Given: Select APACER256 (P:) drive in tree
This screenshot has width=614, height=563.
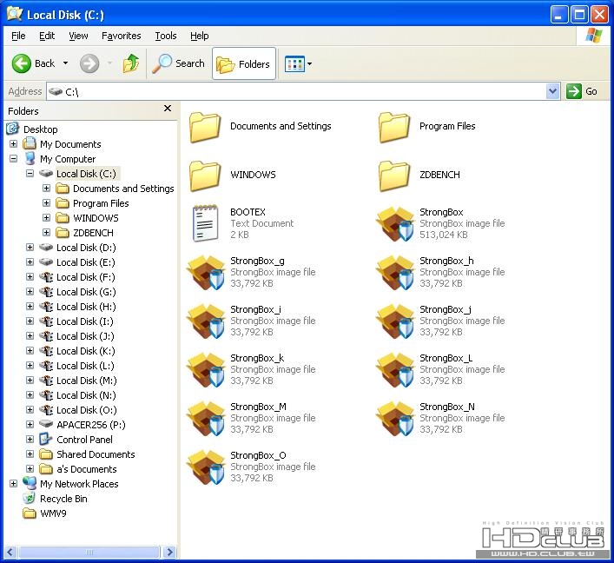Looking at the screenshot, I should (91, 425).
